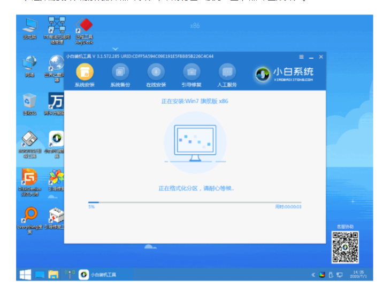Launch DiskGenius分区大师 desktop icon

[x=29, y=183]
